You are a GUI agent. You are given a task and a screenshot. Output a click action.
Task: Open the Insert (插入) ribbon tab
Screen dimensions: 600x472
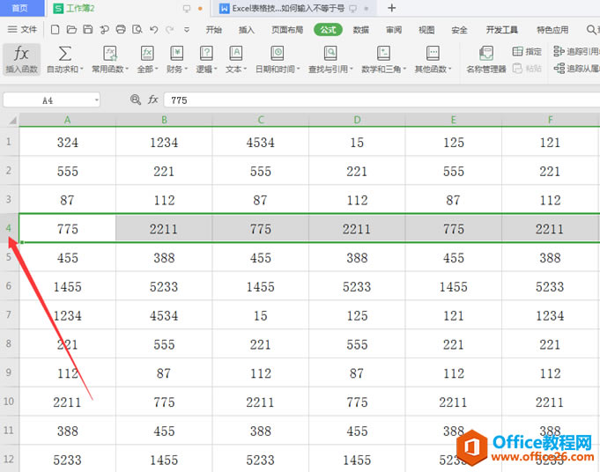point(247,29)
